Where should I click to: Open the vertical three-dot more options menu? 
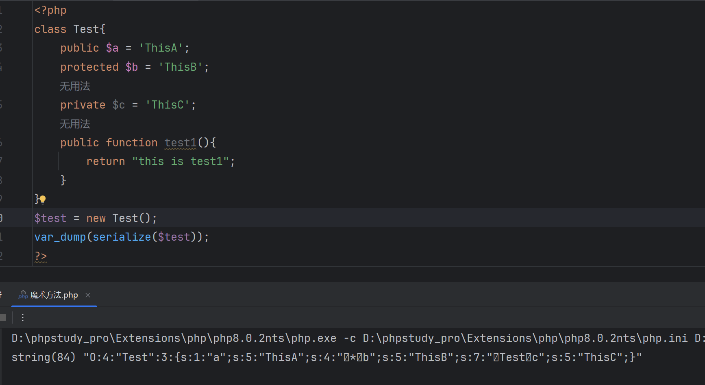tap(23, 318)
